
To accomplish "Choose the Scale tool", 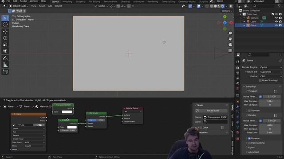I will (x=5, y=45).
